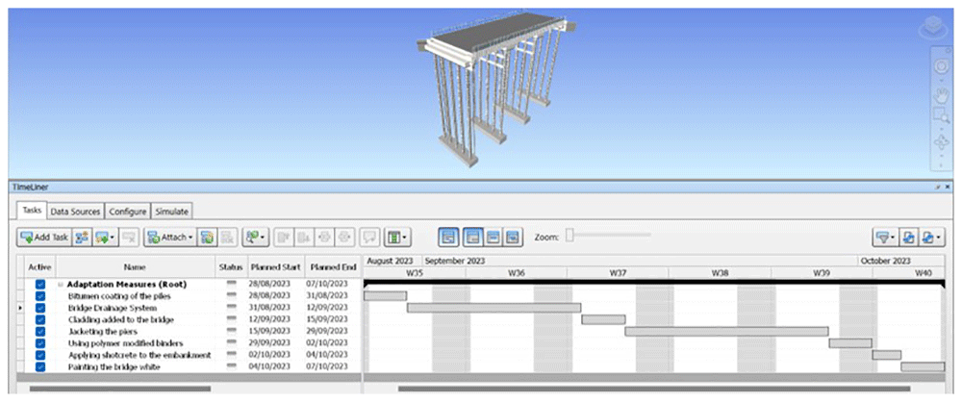
Task: Click the Pan hand tool in navigation bar
Action: [941, 94]
